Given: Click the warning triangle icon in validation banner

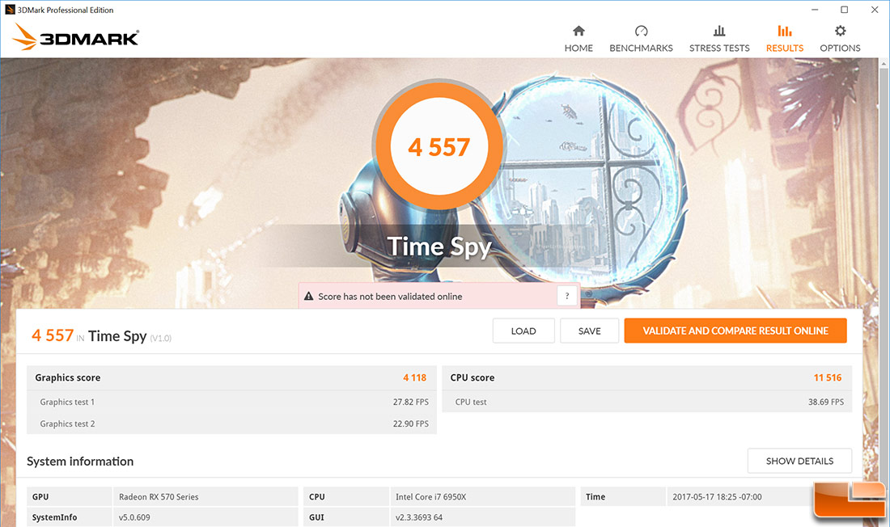Looking at the screenshot, I should pyautogui.click(x=309, y=296).
